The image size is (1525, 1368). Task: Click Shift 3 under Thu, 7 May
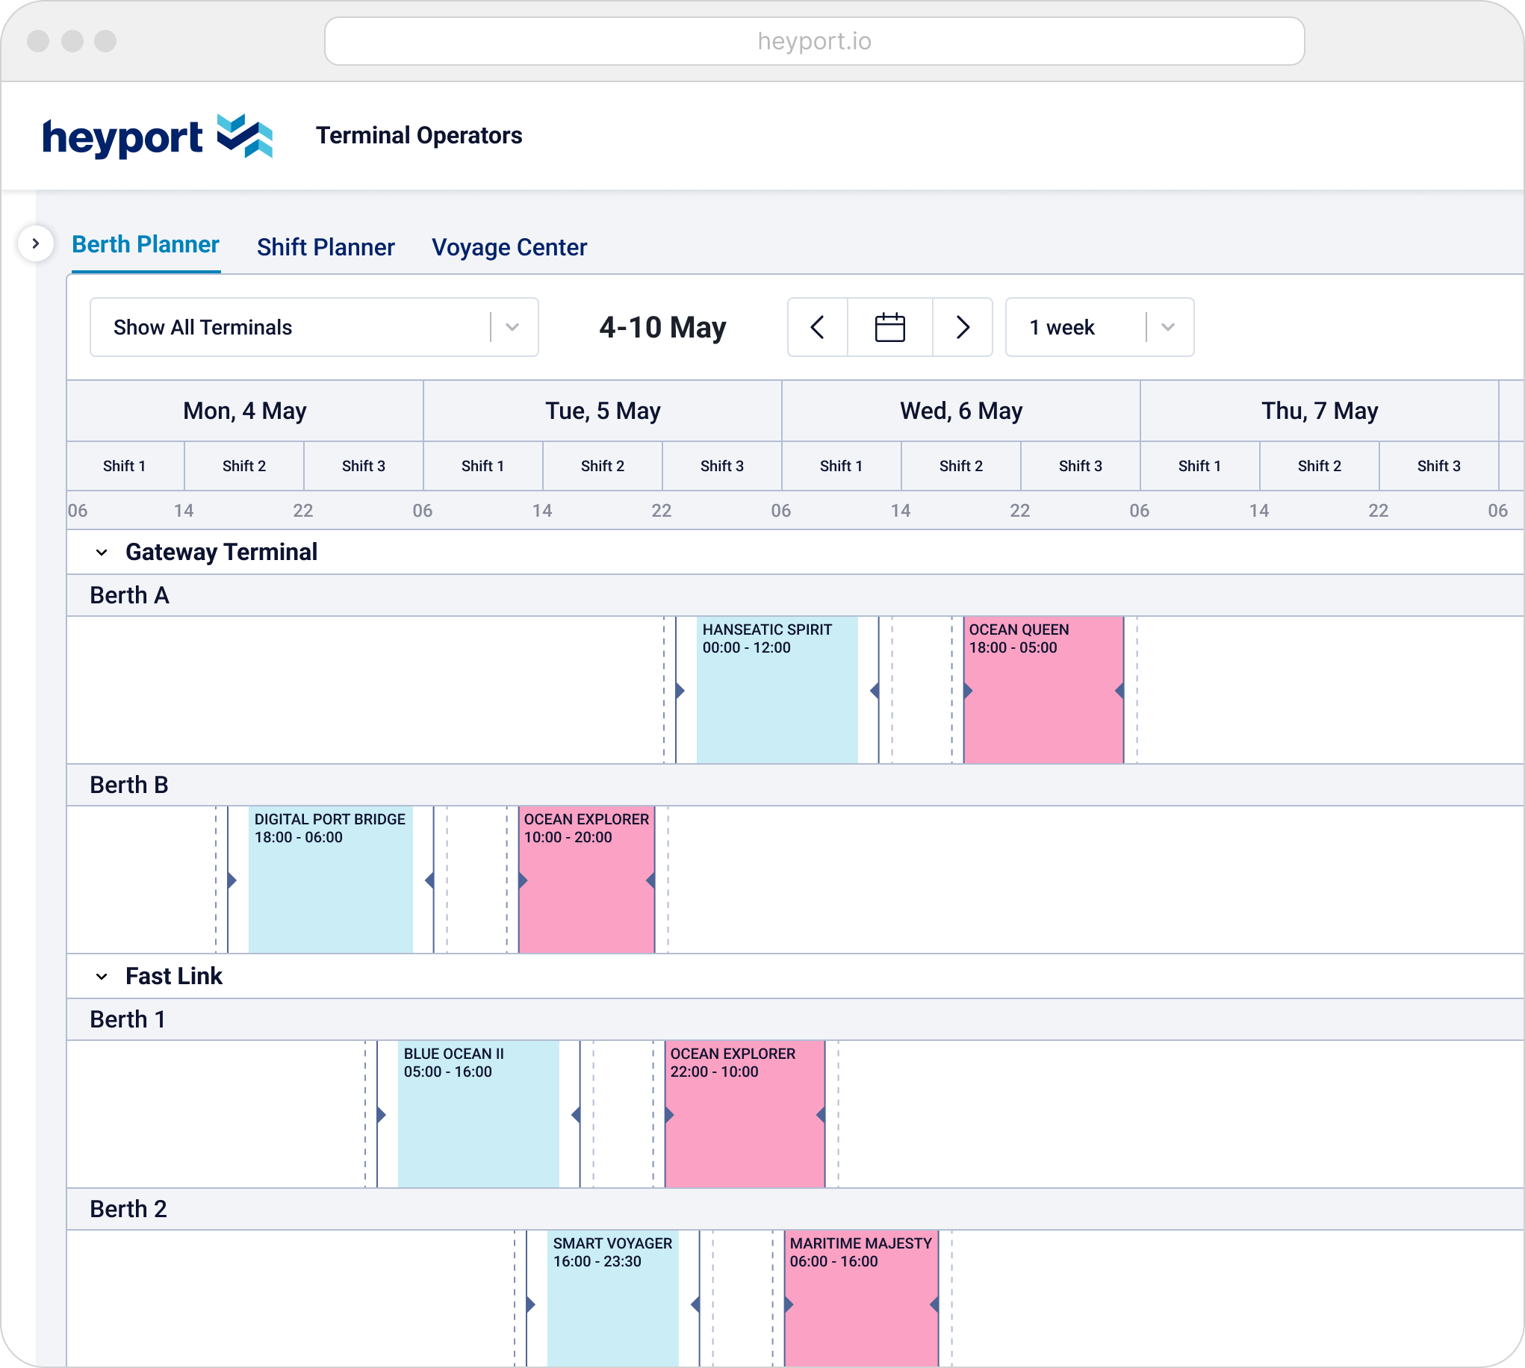(x=1439, y=466)
